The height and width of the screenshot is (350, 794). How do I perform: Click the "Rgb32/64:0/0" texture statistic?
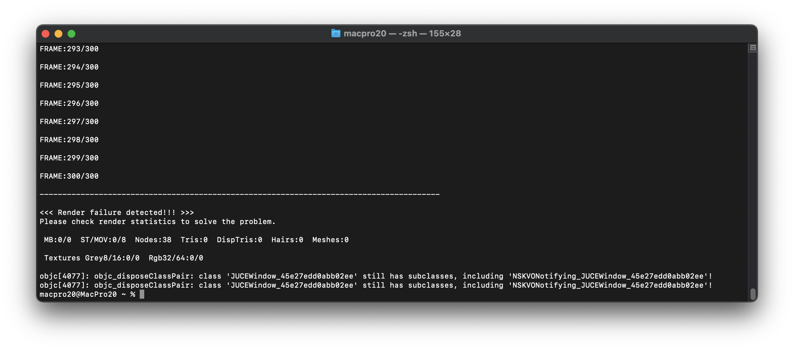pyautogui.click(x=176, y=258)
